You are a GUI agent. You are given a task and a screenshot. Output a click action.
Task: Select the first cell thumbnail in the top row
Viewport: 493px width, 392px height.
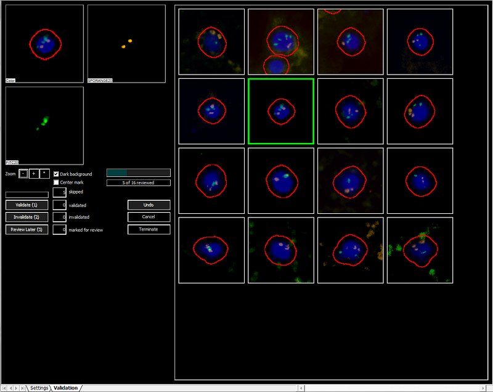(x=211, y=42)
